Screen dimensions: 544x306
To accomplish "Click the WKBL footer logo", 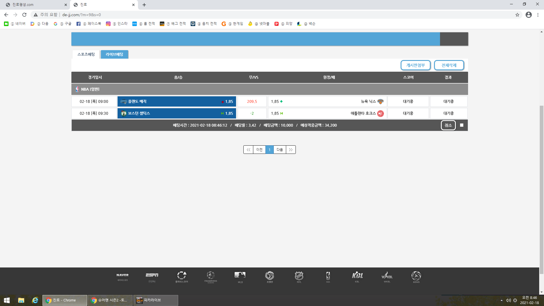I will coord(387,277).
